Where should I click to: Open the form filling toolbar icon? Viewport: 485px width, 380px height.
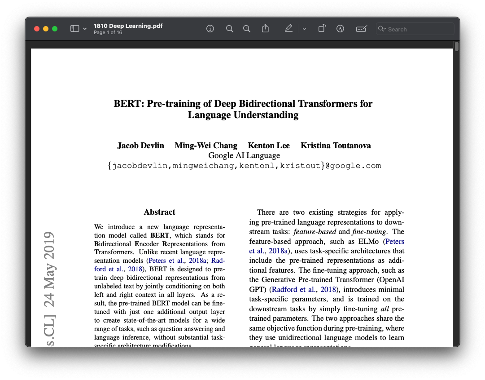[x=361, y=29]
